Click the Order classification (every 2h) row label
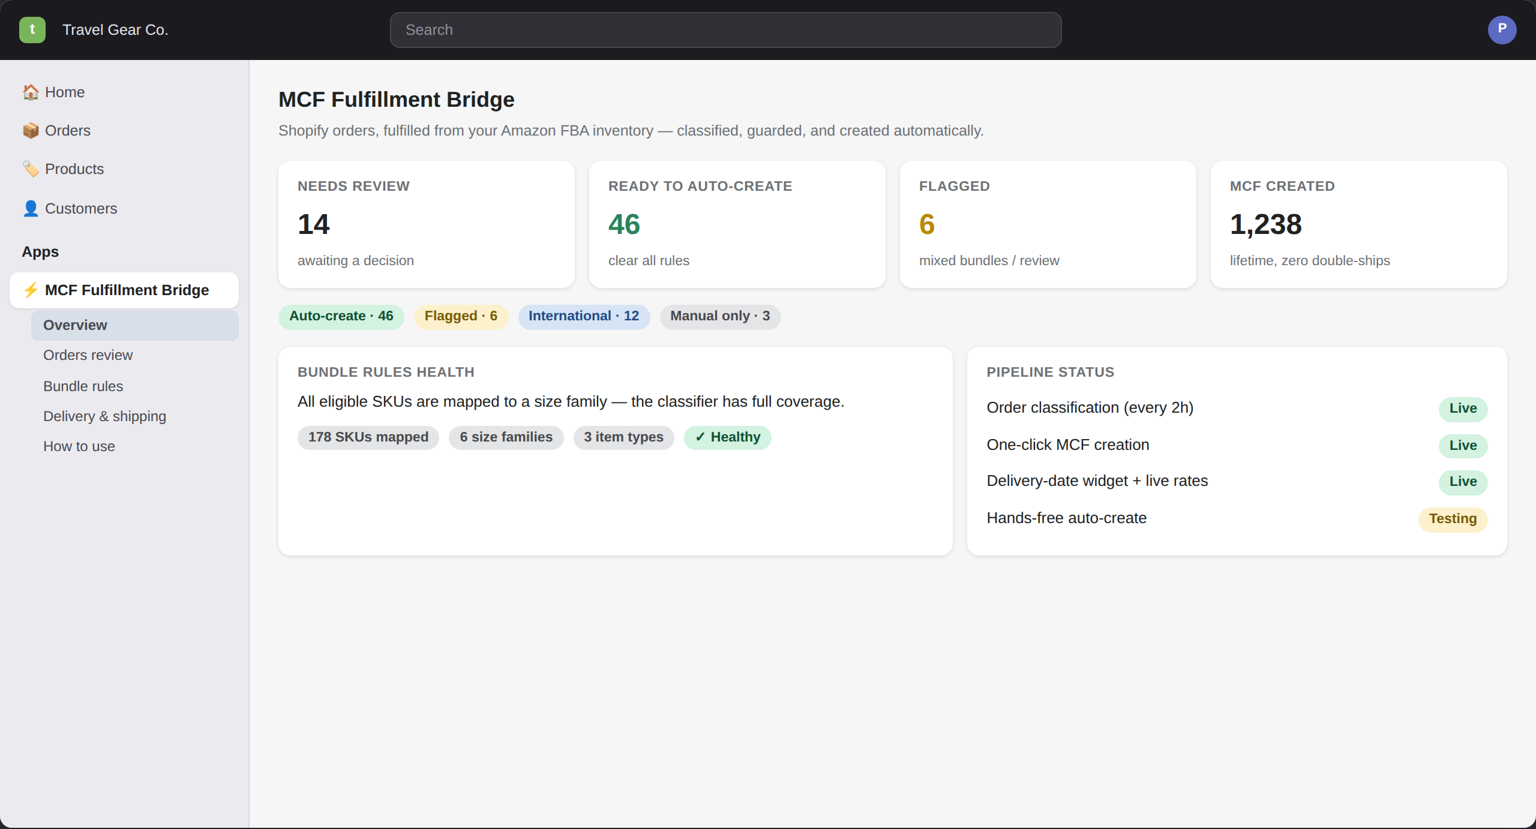The width and height of the screenshot is (1536, 829). pos(1090,408)
